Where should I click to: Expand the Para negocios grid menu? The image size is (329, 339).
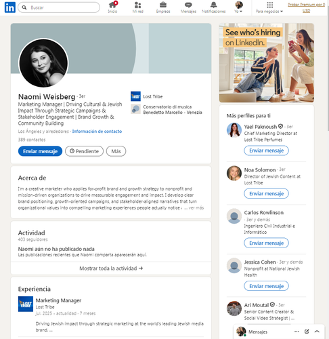click(x=269, y=7)
